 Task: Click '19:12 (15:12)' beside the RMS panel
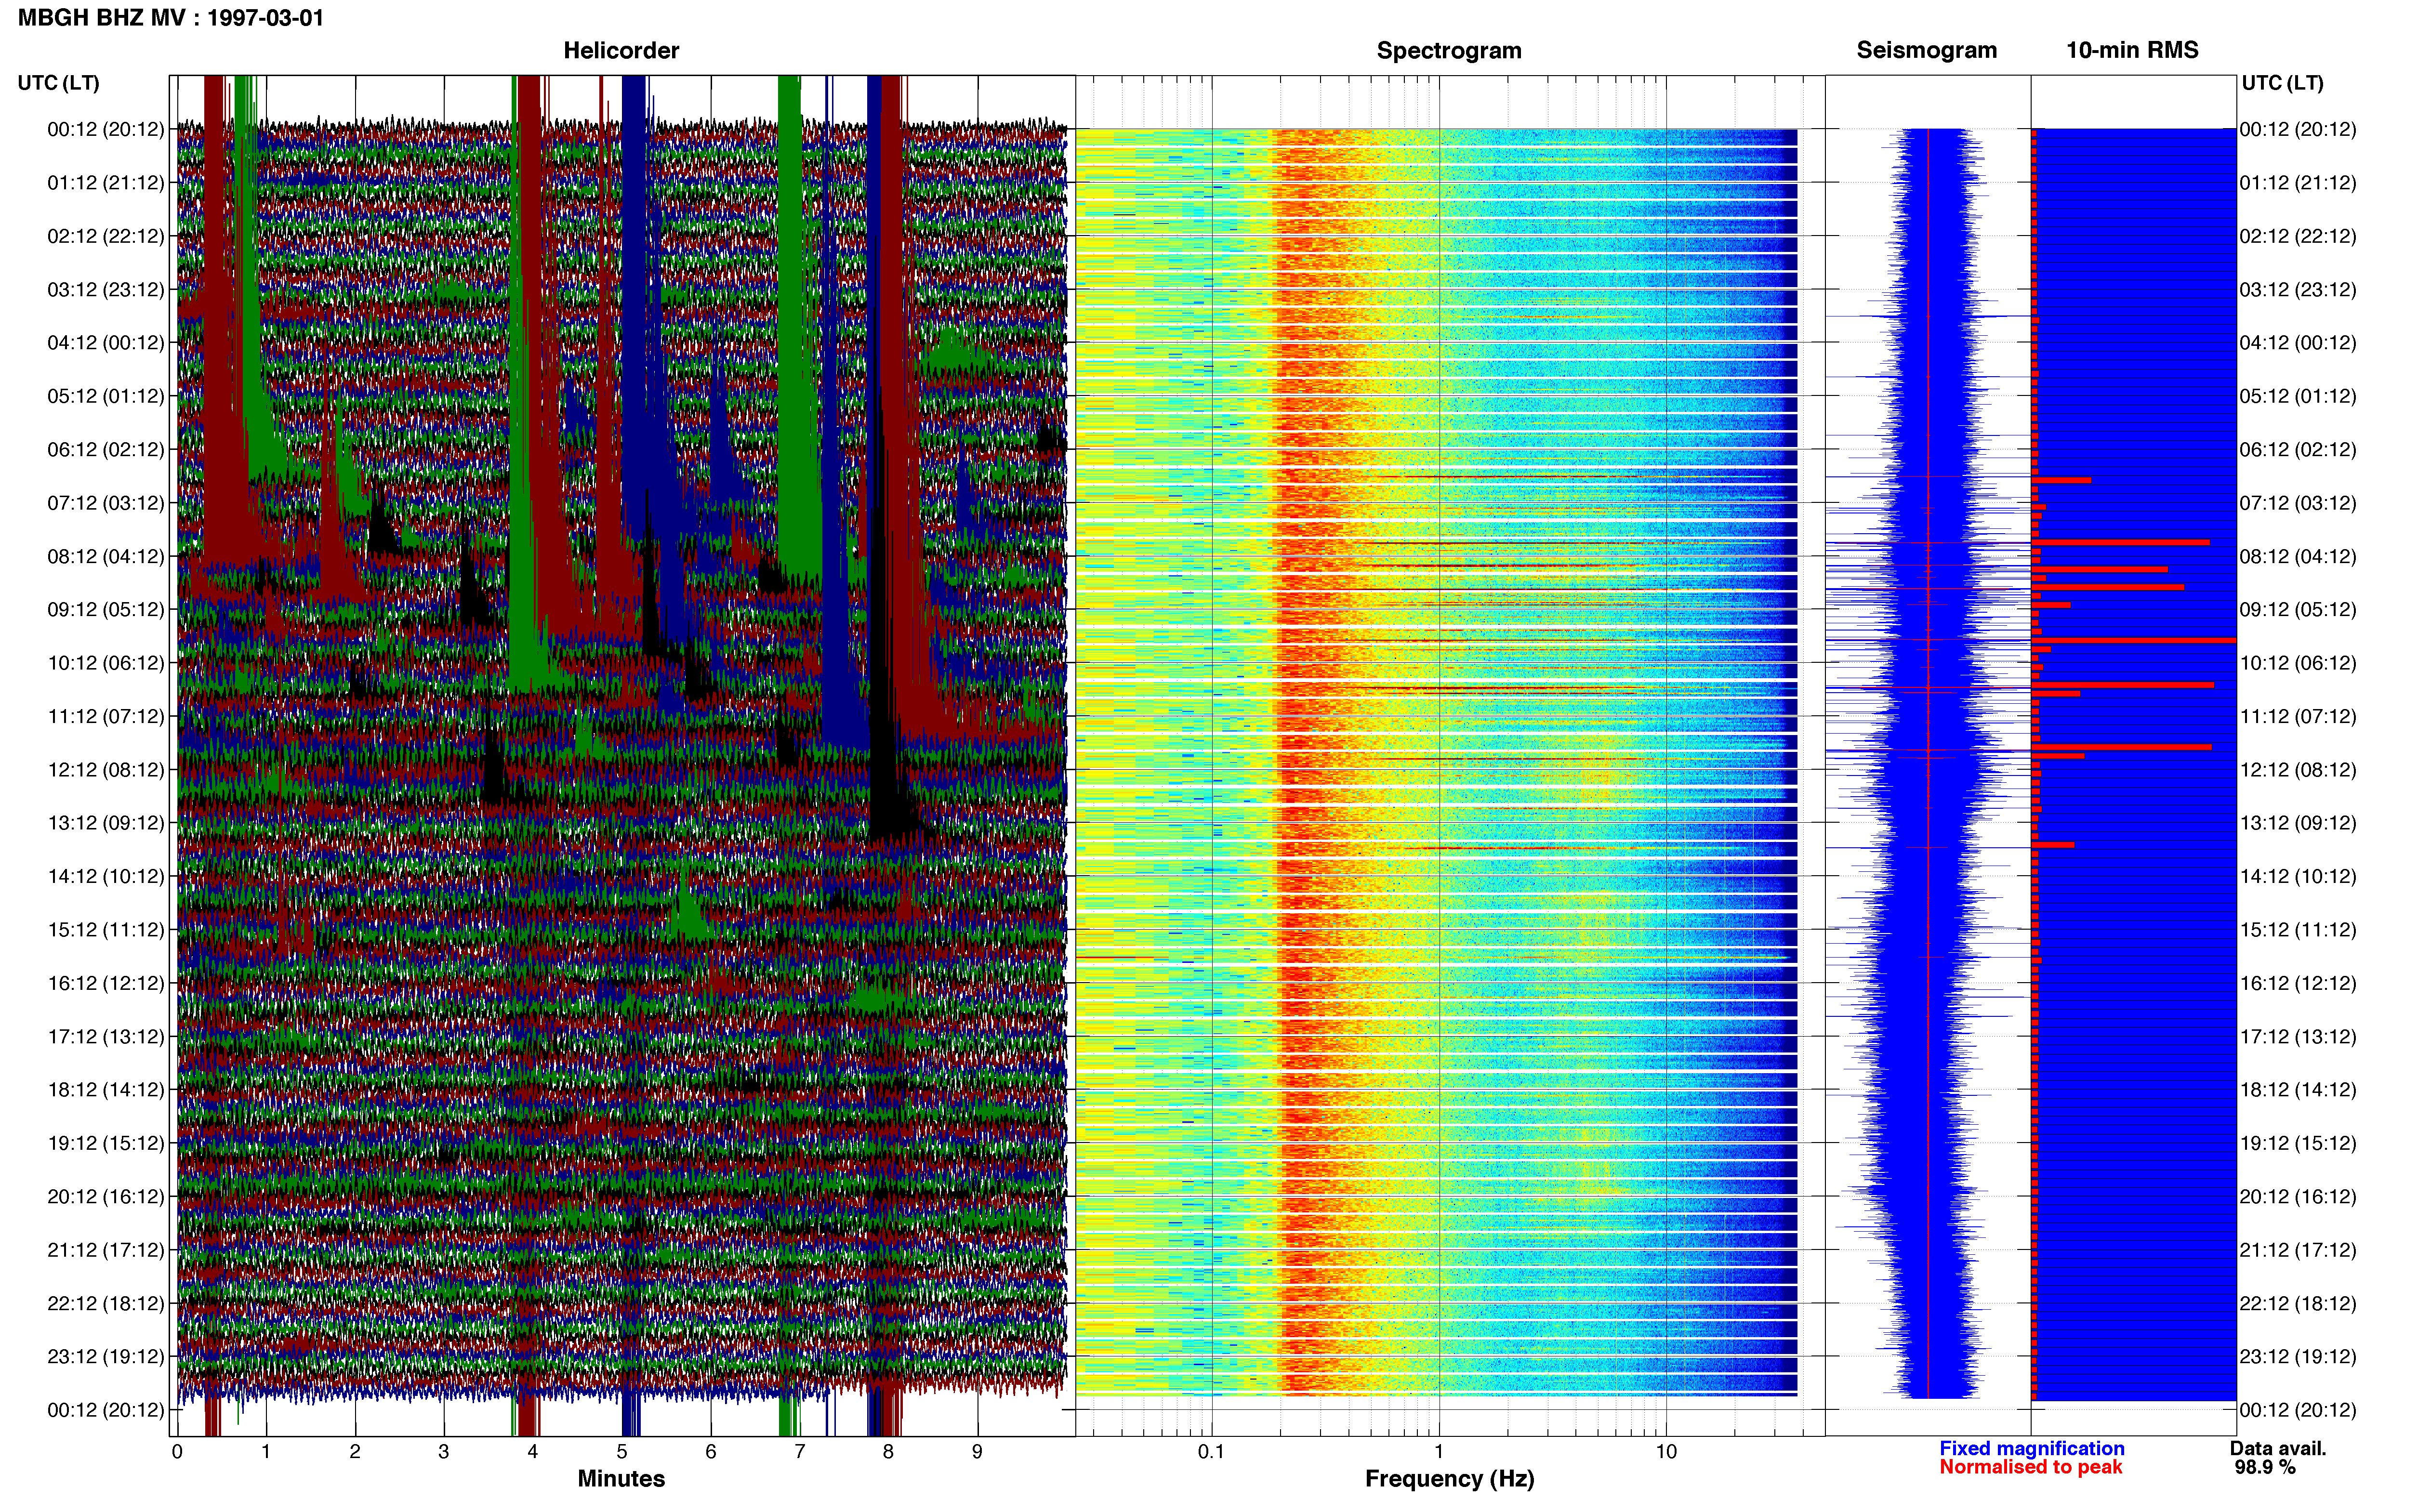(x=2298, y=1143)
